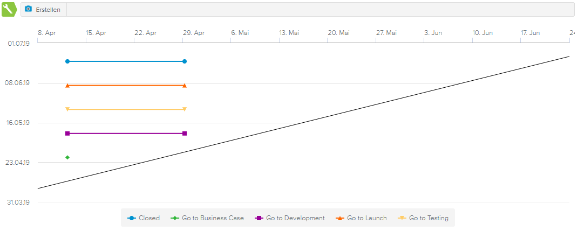Click the green diamond Business Case point
578x231 pixels.
click(67, 157)
